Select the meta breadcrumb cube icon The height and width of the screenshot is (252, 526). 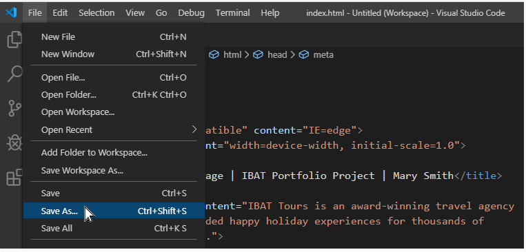(x=303, y=54)
